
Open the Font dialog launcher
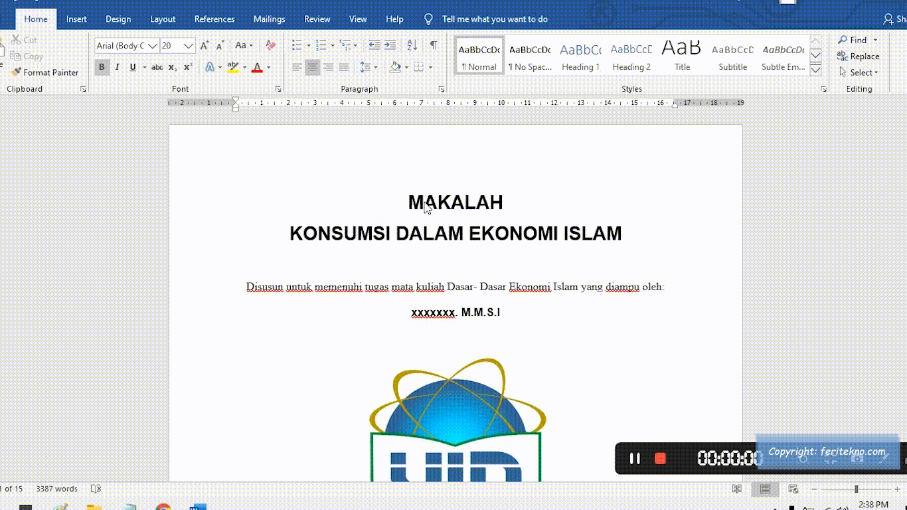click(278, 89)
